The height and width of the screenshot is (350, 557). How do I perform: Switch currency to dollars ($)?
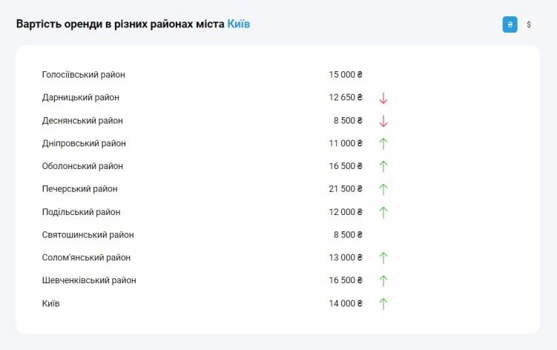coord(529,24)
